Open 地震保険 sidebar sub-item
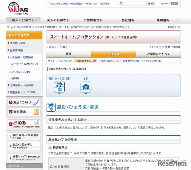Viewport: 191px width, 170px height. pos(14,78)
